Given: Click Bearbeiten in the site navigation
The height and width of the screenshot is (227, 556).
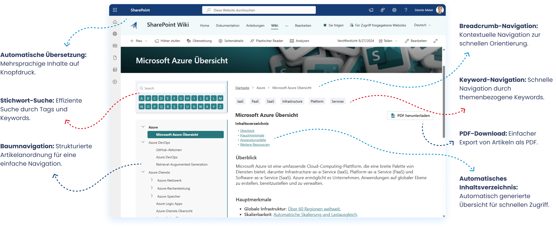Looking at the screenshot, I should coord(303,26).
